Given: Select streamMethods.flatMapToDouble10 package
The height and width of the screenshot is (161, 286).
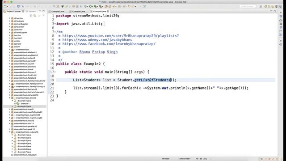Looking at the screenshot, I should coord(29,81).
